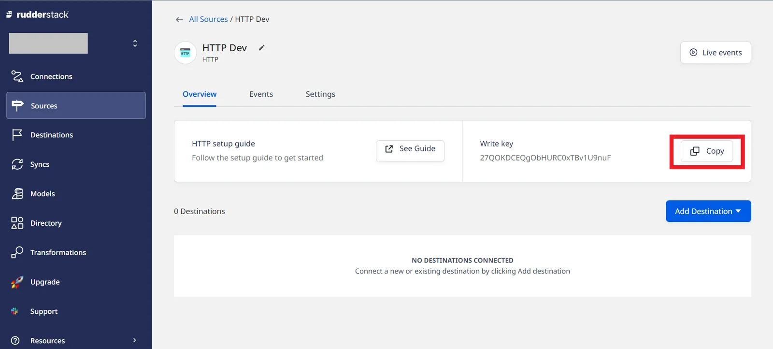Screen dimensions: 773x349
Task: Select the write key value text
Action: (x=545, y=158)
